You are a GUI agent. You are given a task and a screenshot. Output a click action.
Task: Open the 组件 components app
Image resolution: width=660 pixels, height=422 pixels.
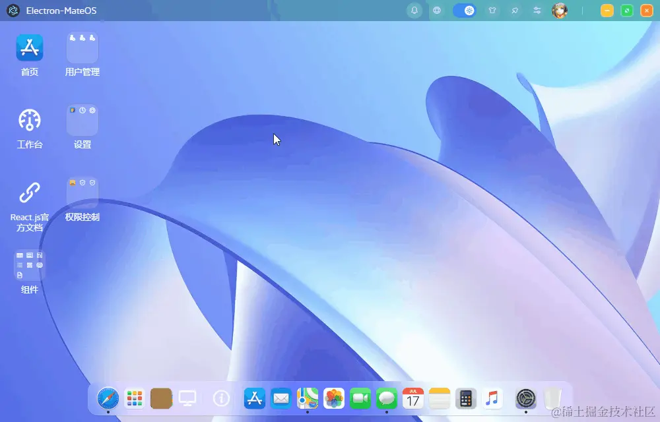(x=29, y=265)
